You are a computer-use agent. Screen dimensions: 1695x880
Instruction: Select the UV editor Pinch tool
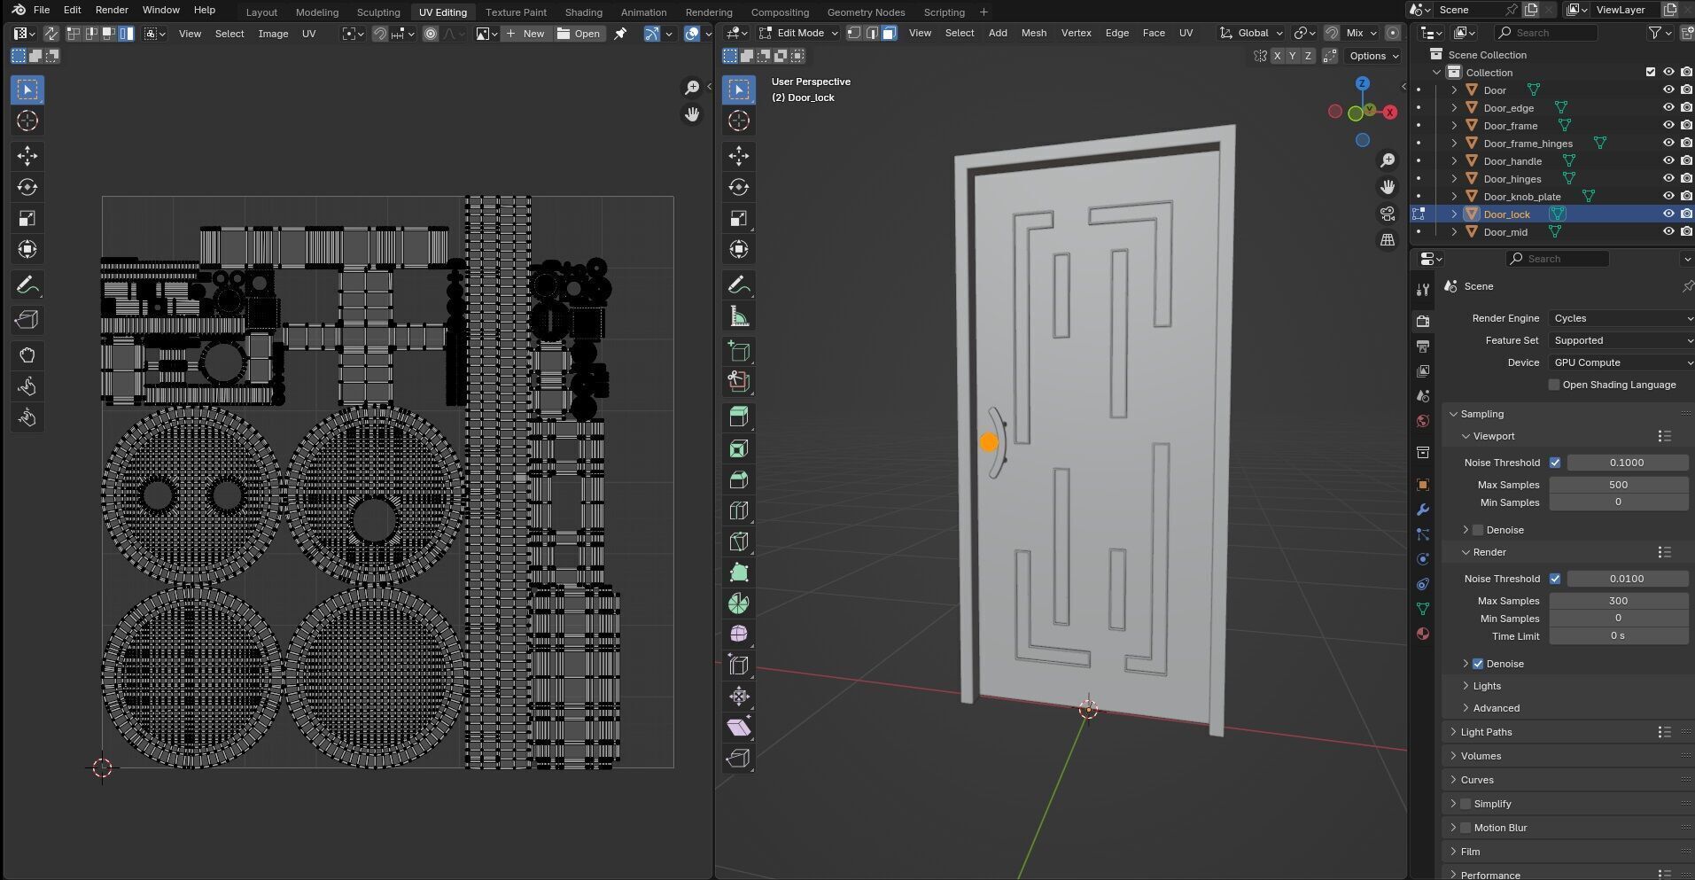(x=27, y=417)
